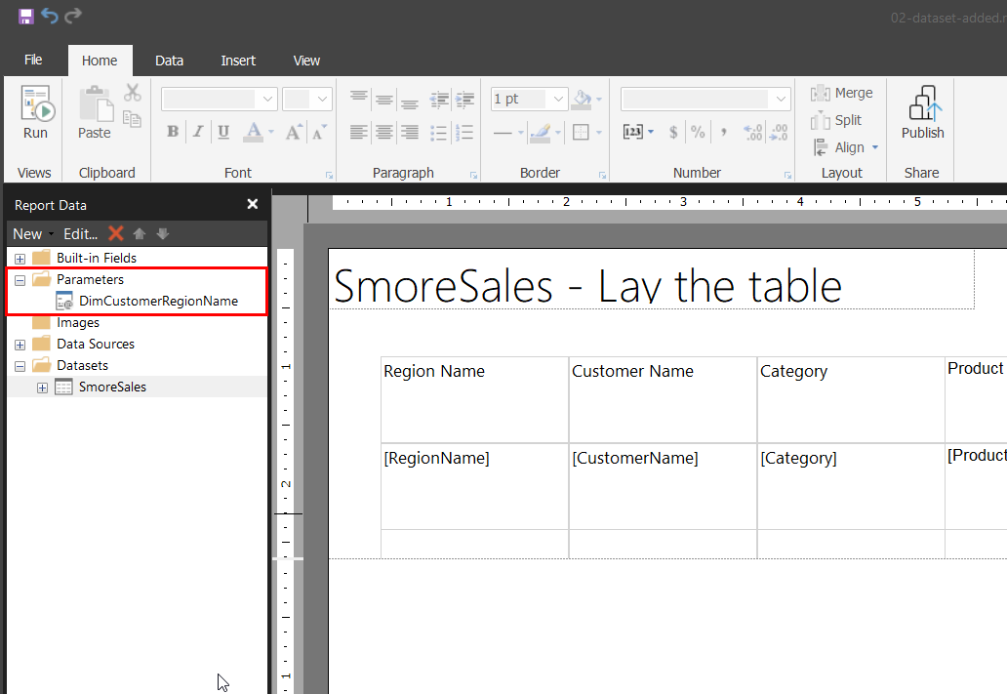Viewport: 1007px width, 694px height.
Task: Click the Decrease indent icon
Action: pos(439,99)
